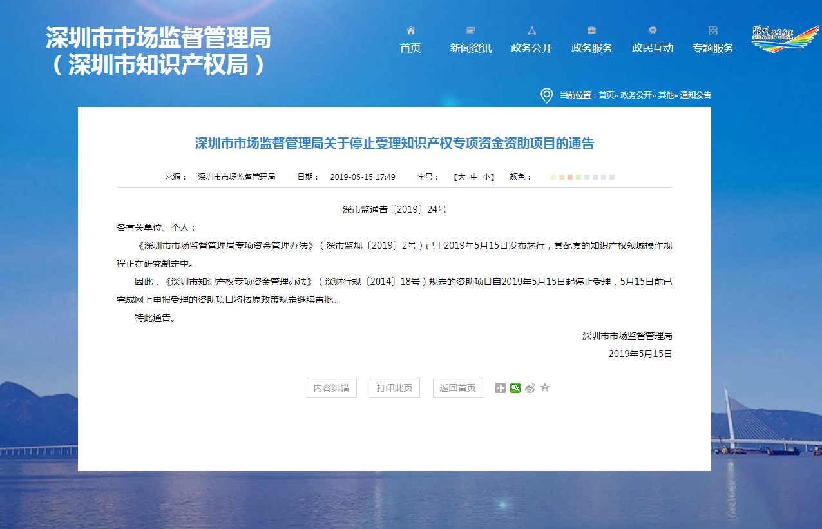Share the notice on Sina Weibo
This screenshot has width=822, height=529.
pyautogui.click(x=530, y=388)
